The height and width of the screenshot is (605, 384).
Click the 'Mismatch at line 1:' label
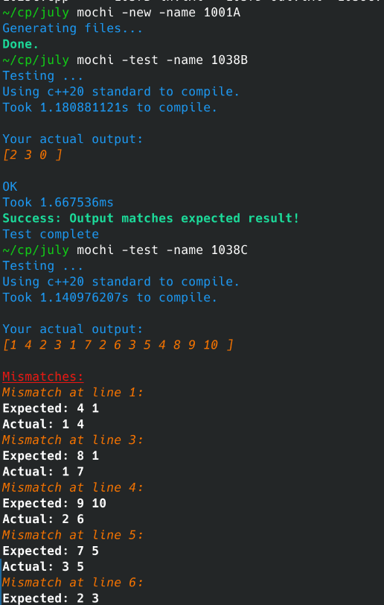pos(72,393)
